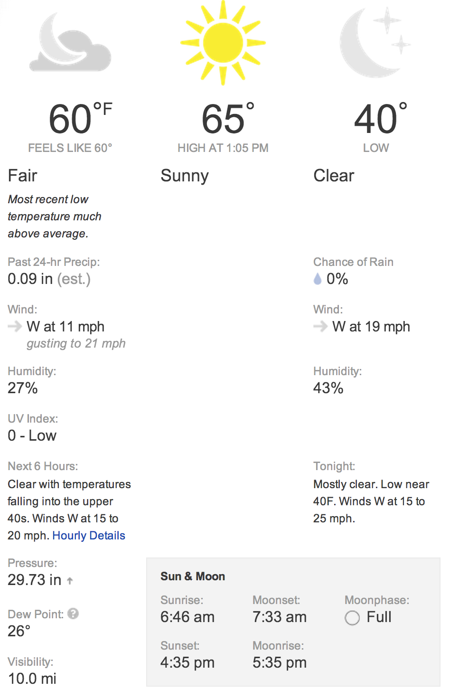Open the Hourly Details link
Viewport: 450px width, 699px height.
pos(89,536)
